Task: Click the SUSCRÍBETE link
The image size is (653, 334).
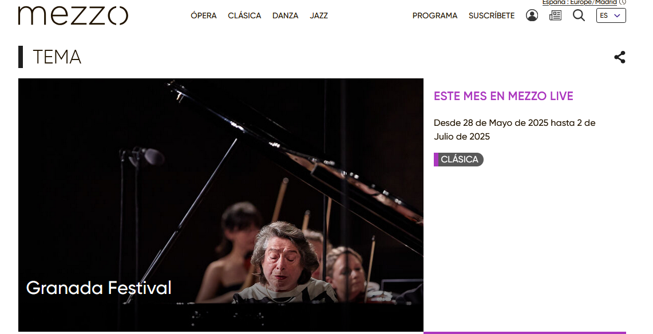Action: (x=492, y=15)
